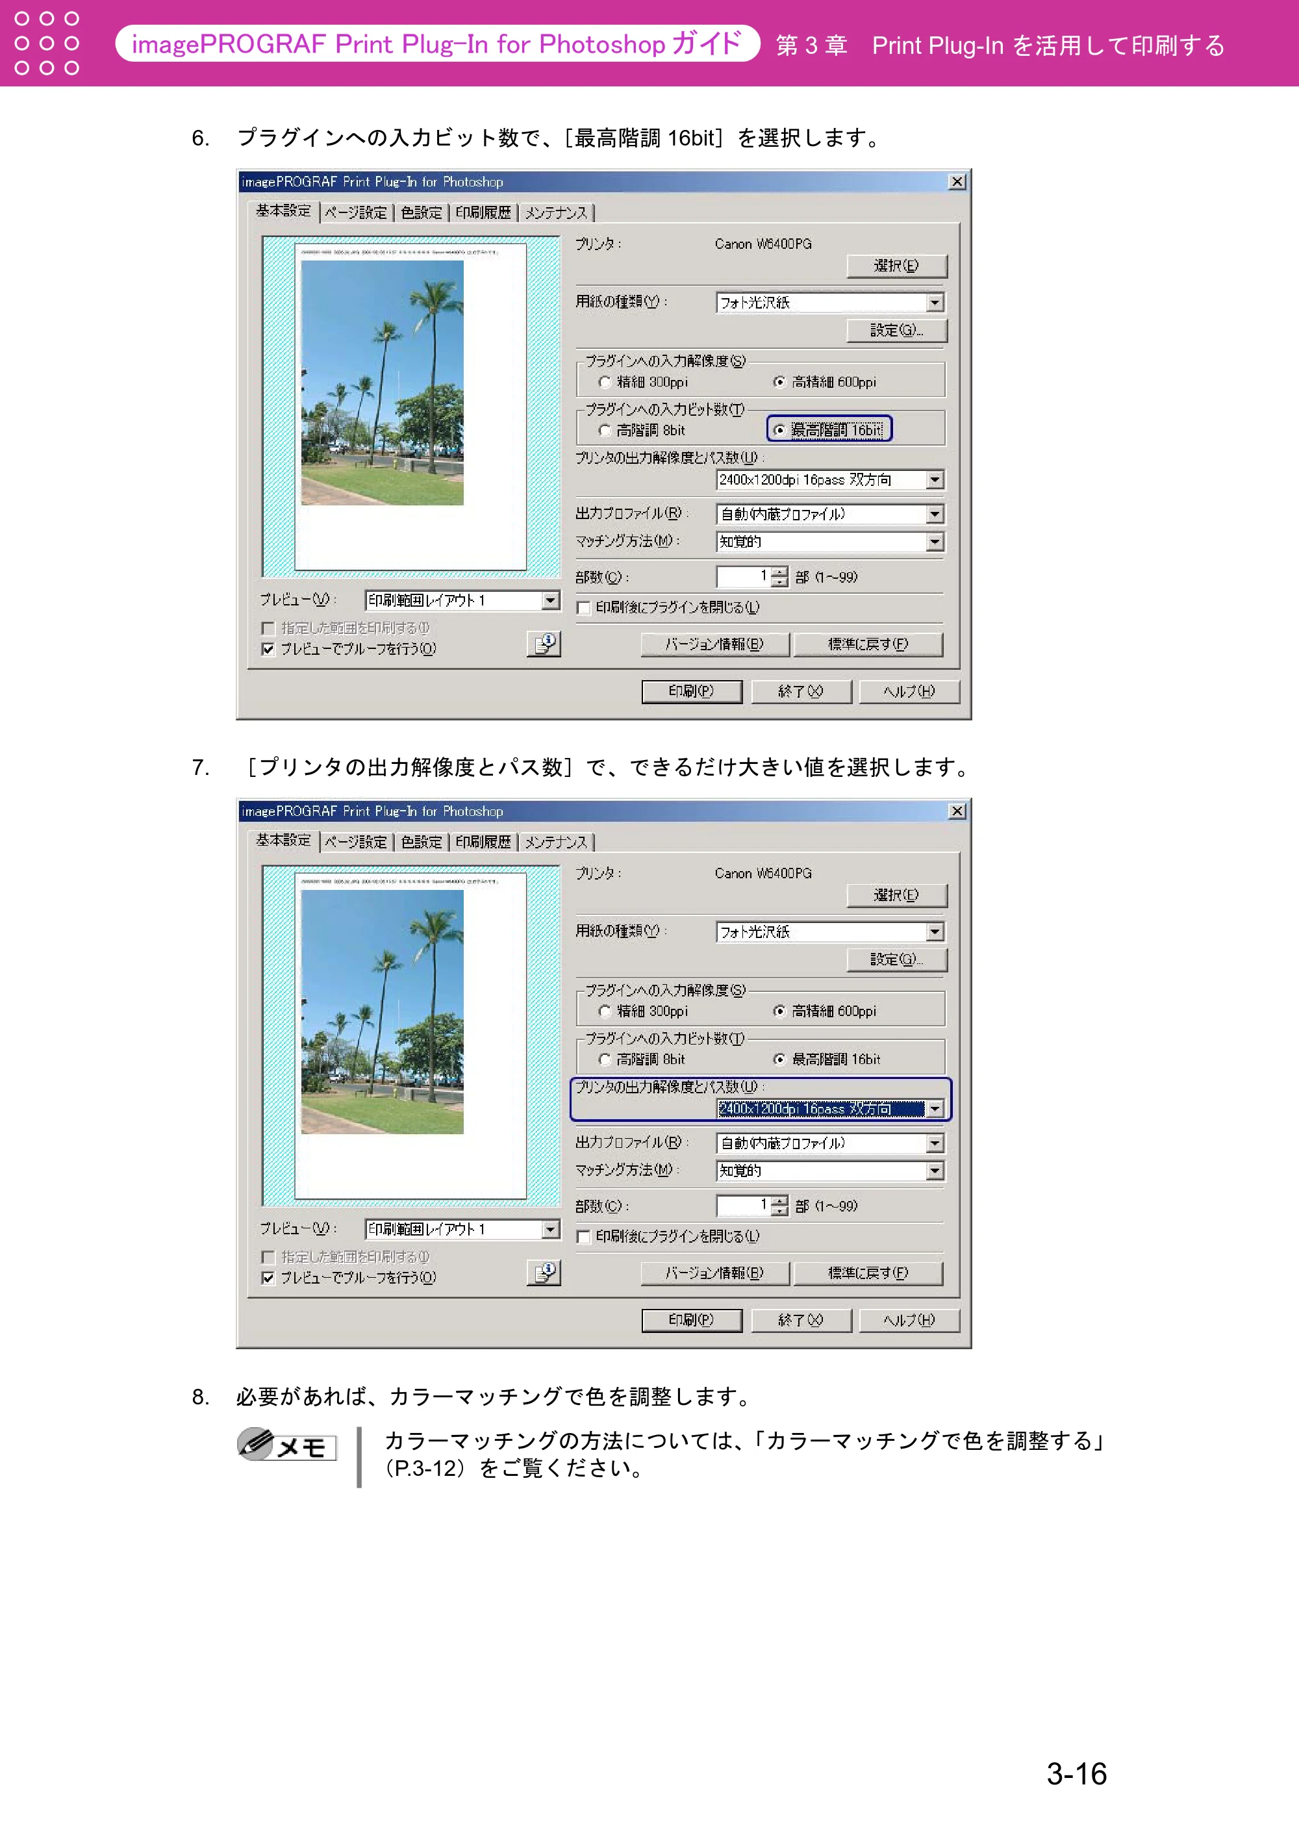Click 基本設定 tab in lower dialog
The image size is (1299, 1839).
[x=283, y=840]
